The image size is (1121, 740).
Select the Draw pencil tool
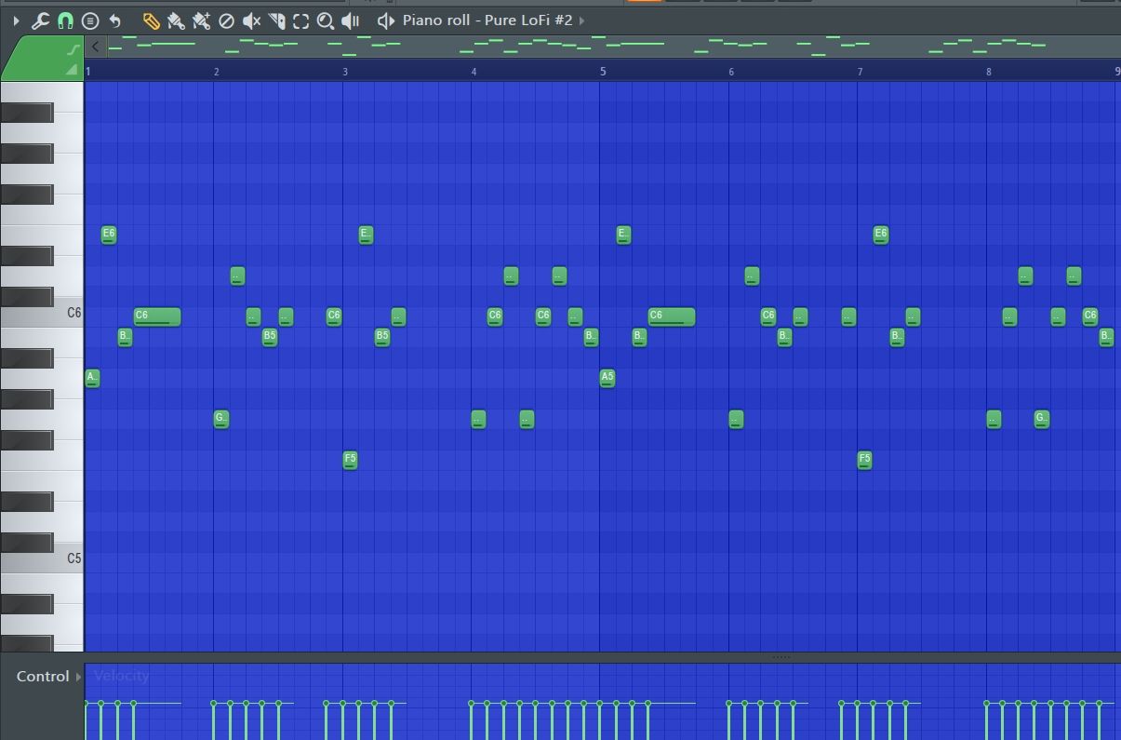click(x=151, y=20)
